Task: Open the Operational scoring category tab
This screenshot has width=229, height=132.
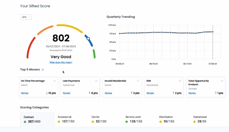Action: pos(200,119)
